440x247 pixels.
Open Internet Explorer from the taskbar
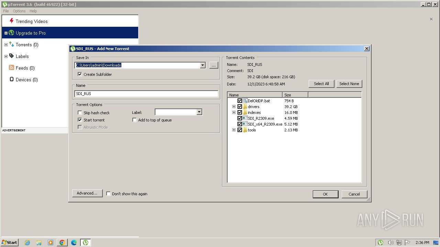coord(27,243)
